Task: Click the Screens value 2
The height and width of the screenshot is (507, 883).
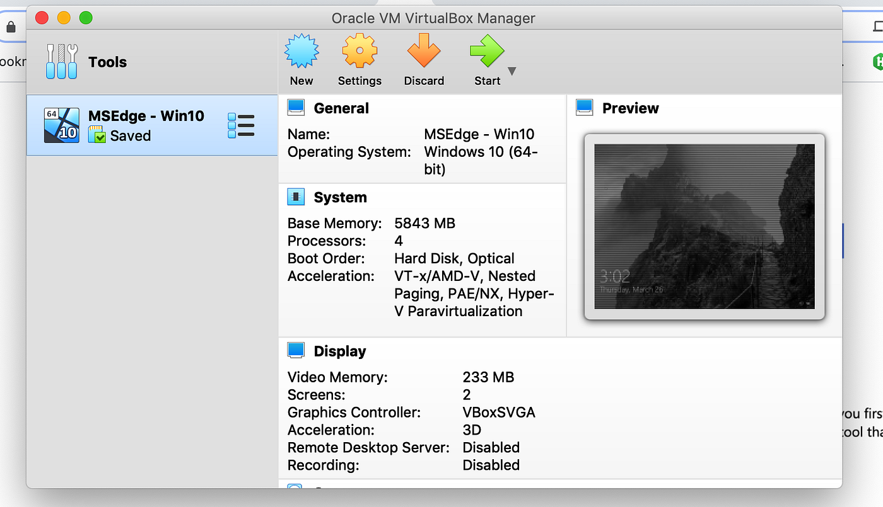Action: (467, 395)
